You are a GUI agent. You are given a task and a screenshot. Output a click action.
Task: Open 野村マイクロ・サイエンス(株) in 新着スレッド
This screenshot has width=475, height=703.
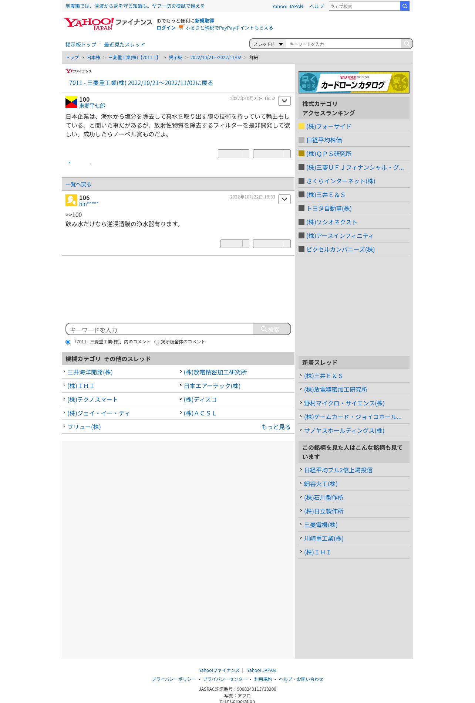[344, 403]
